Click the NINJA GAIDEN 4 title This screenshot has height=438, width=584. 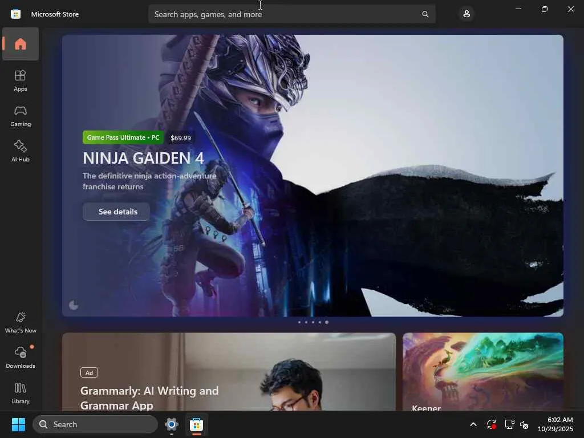(x=143, y=158)
